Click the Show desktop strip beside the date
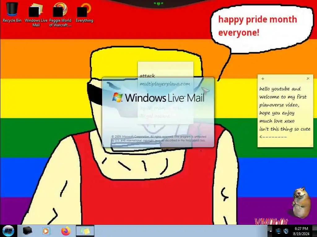Image resolution: width=317 pixels, height=237 pixels. point(315,231)
